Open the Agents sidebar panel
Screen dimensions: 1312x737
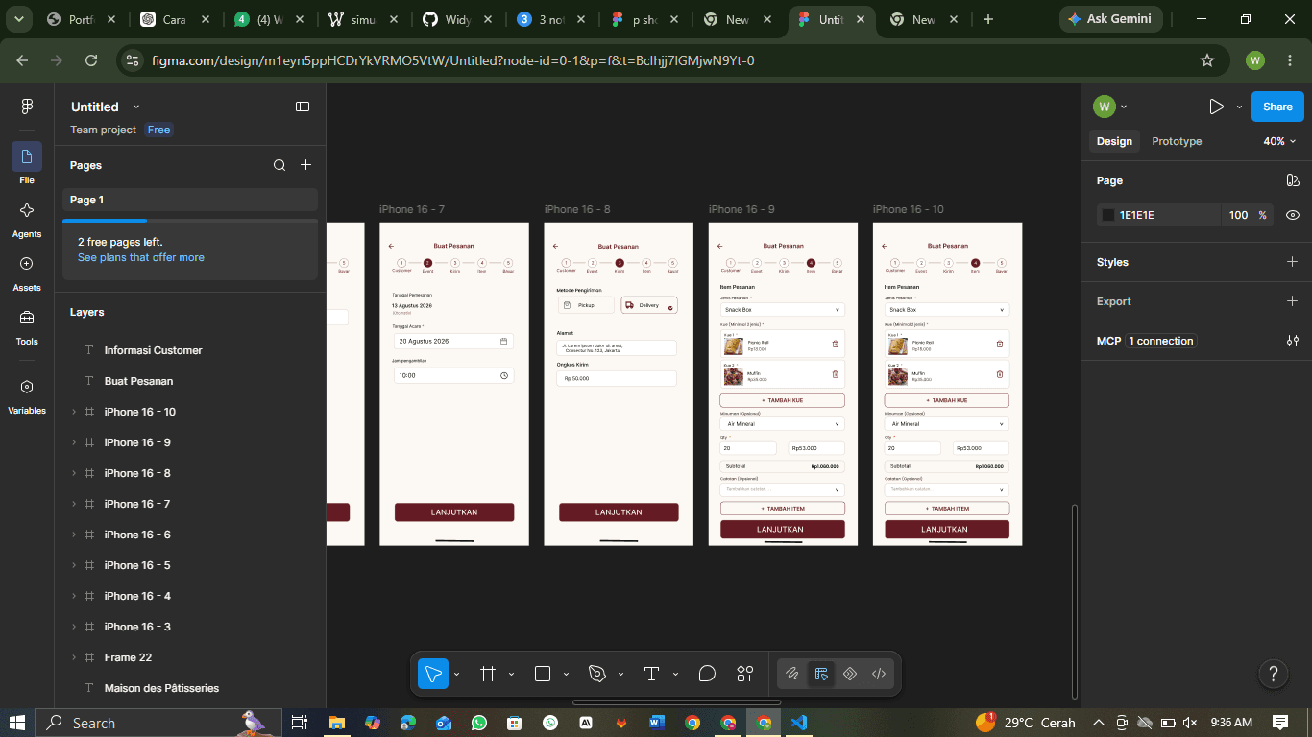pyautogui.click(x=27, y=210)
